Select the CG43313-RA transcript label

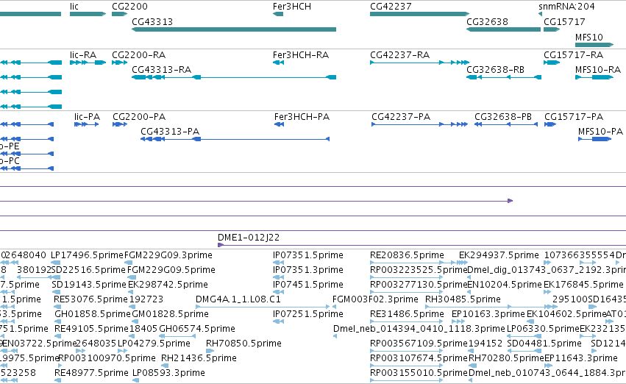162,69
